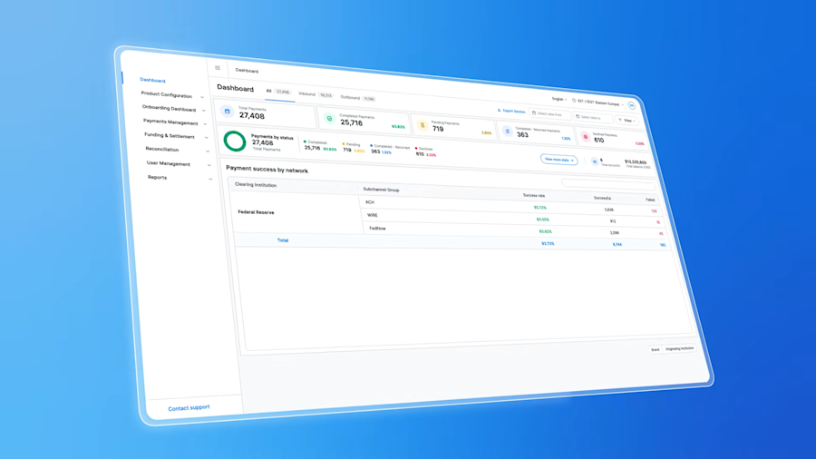Click the Select date to field
The height and width of the screenshot is (459, 816).
[592, 117]
